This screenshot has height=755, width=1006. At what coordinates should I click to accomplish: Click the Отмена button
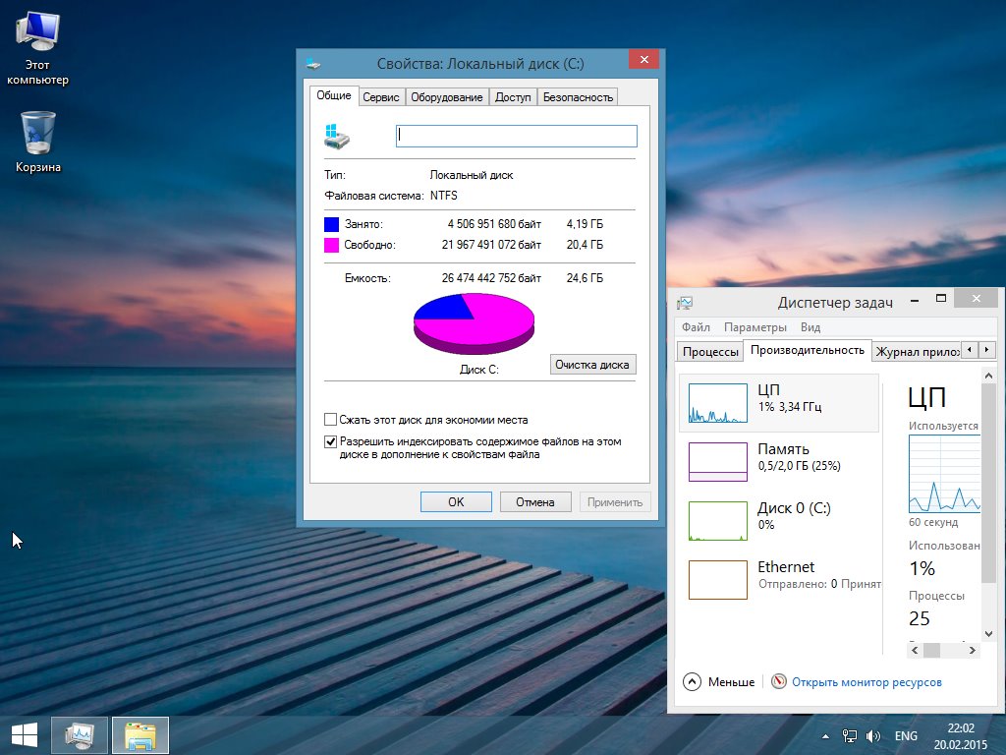click(534, 501)
